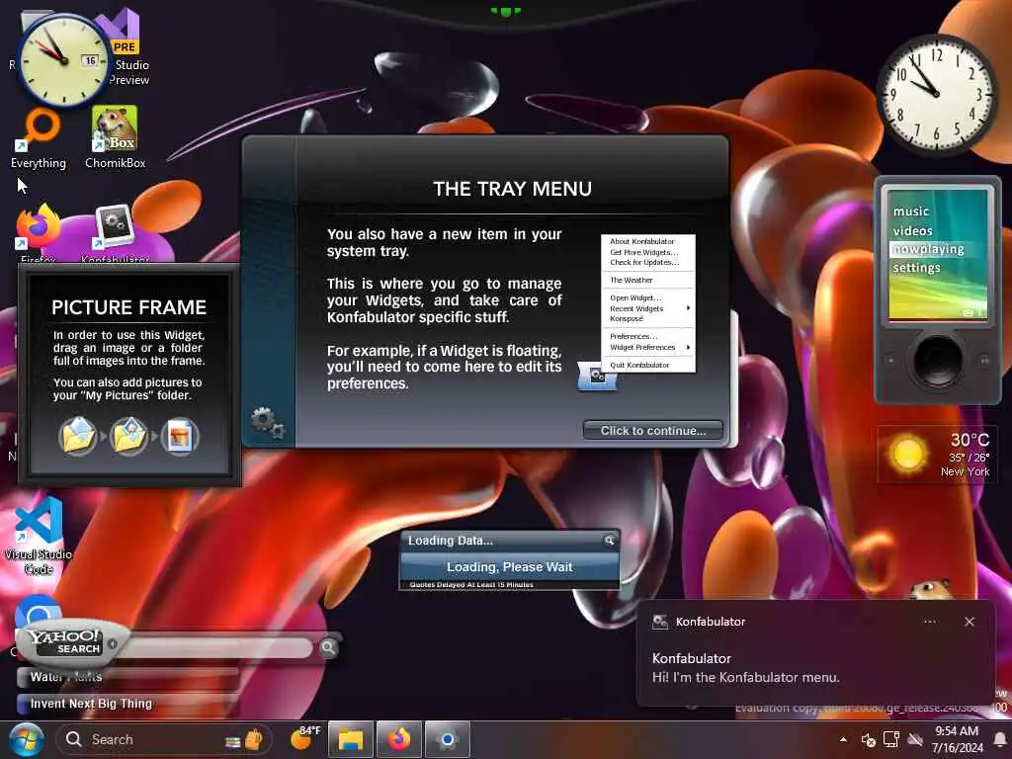Click the Yahoo search input field
This screenshot has height=759, width=1012.
[x=216, y=648]
